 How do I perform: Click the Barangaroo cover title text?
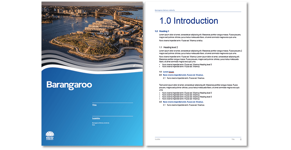pyautogui.click(x=69, y=85)
